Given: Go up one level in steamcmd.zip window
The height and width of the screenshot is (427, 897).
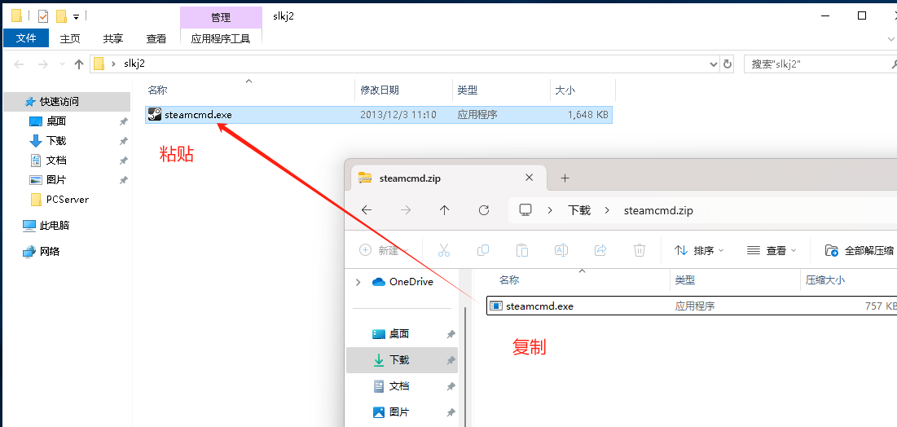Looking at the screenshot, I should [x=445, y=210].
